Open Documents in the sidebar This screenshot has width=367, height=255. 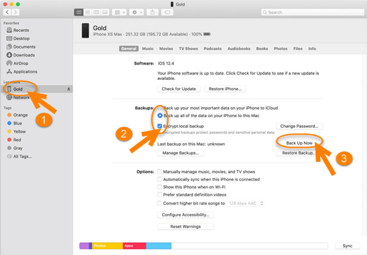pyautogui.click(x=21, y=47)
